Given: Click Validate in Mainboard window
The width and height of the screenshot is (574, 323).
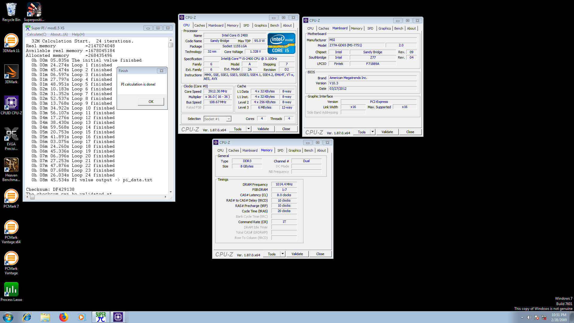Looking at the screenshot, I should 387,132.
